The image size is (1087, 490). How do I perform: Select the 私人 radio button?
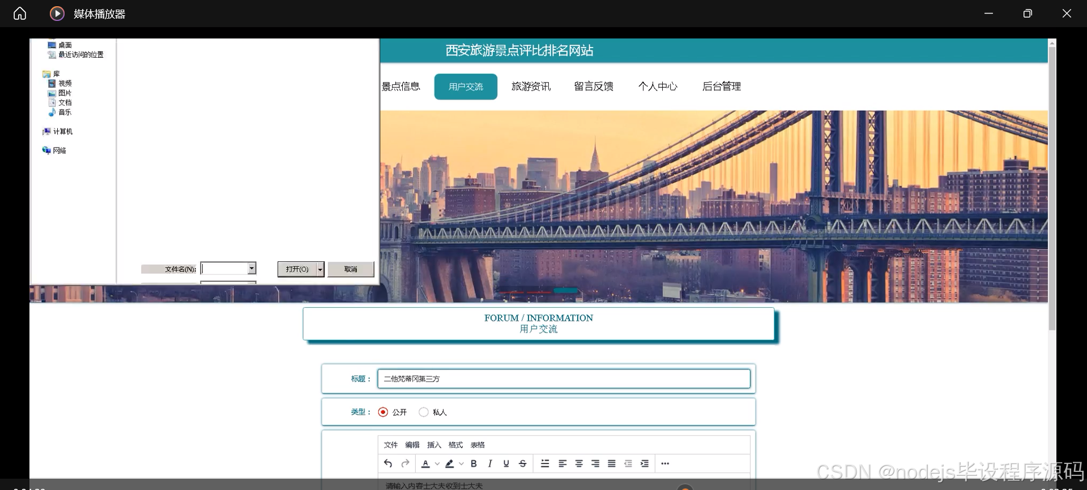pos(423,412)
